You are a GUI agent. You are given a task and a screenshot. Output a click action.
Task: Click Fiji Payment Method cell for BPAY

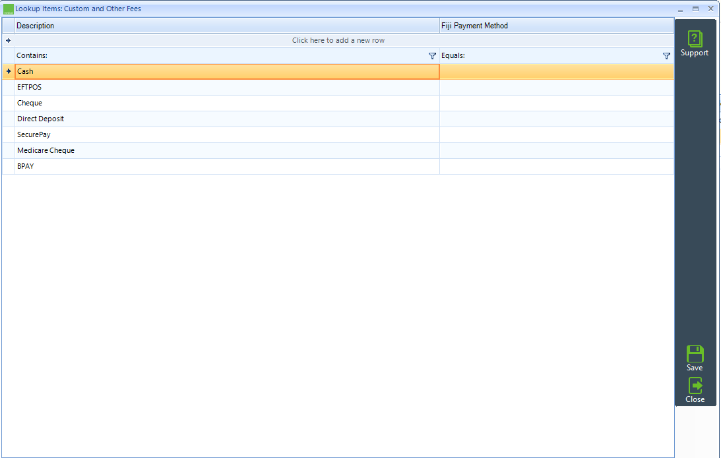(557, 166)
